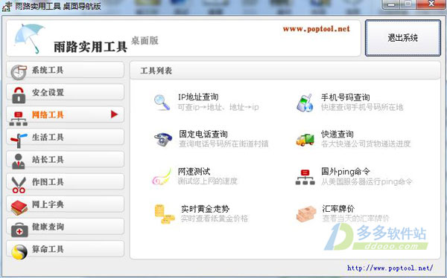Click the 国外ping命令 network icon
The width and height of the screenshot is (447, 278).
pyautogui.click(x=305, y=177)
